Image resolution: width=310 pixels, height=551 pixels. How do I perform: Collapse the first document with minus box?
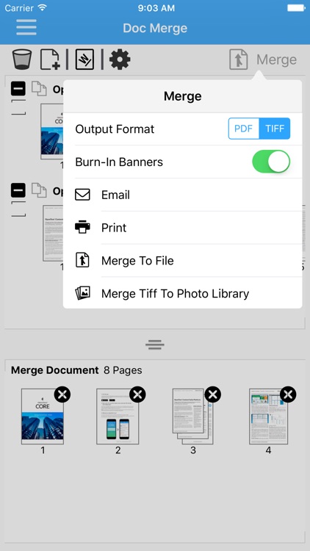(18, 89)
